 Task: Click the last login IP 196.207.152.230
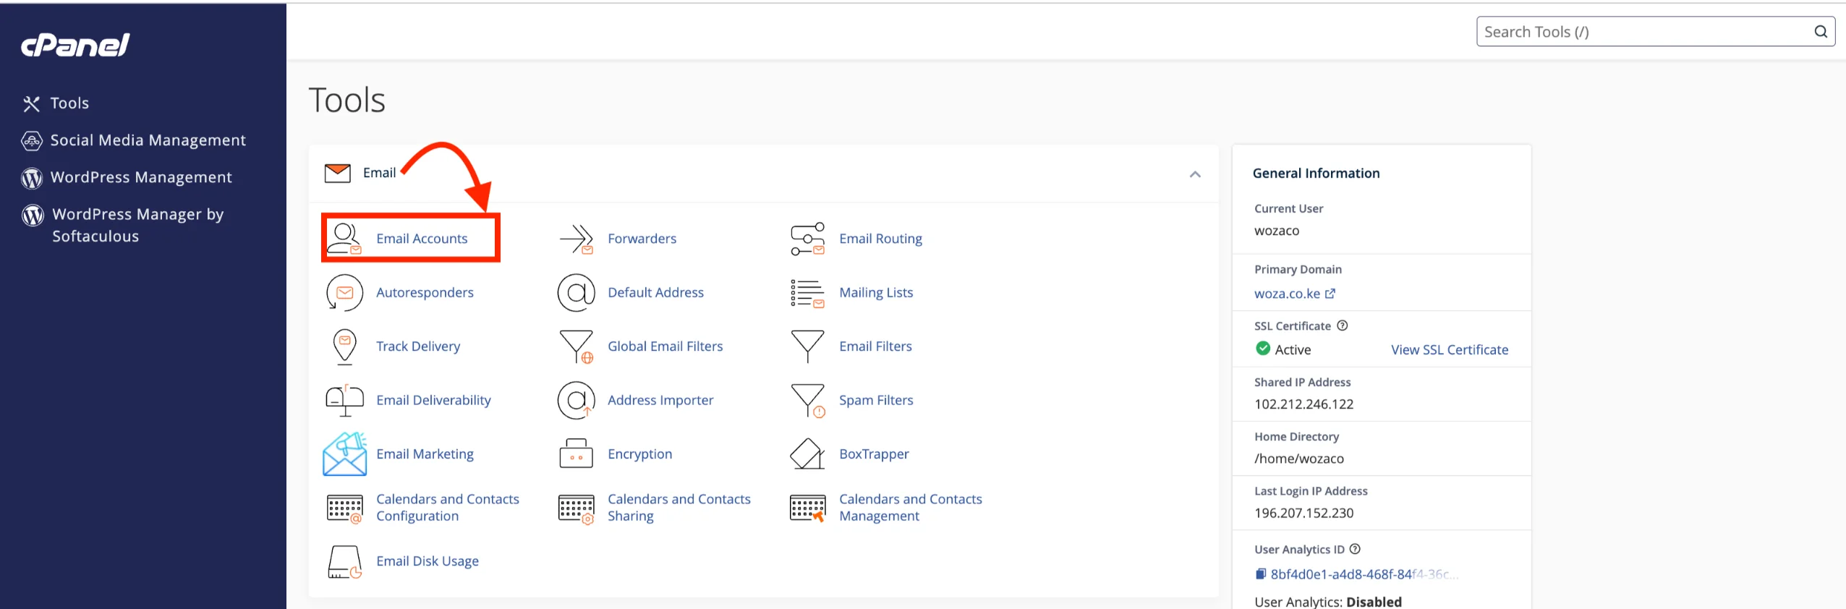(x=1303, y=513)
